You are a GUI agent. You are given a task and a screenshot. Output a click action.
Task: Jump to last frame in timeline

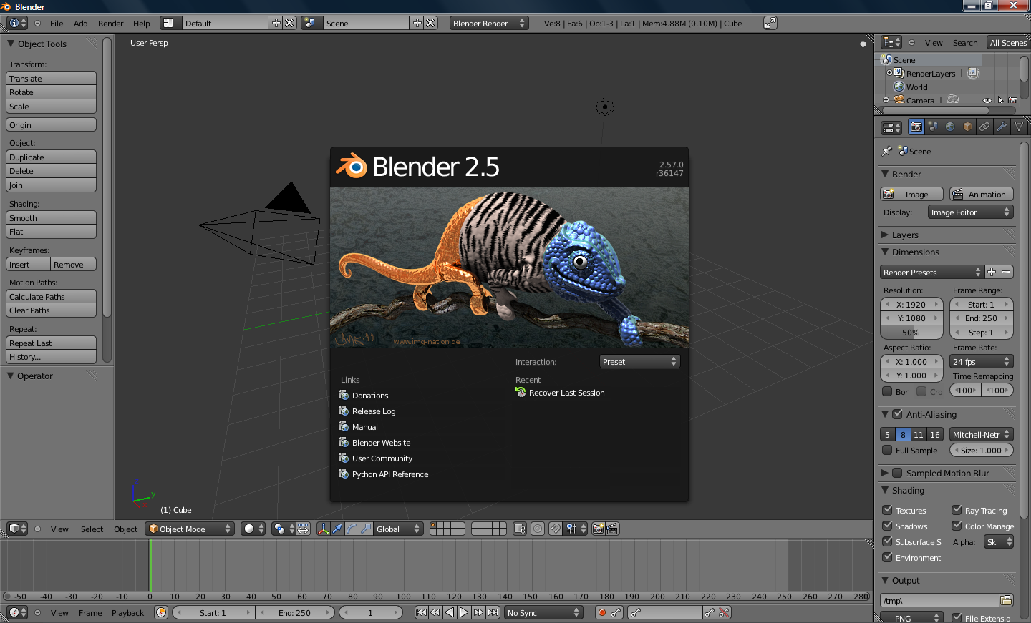493,613
